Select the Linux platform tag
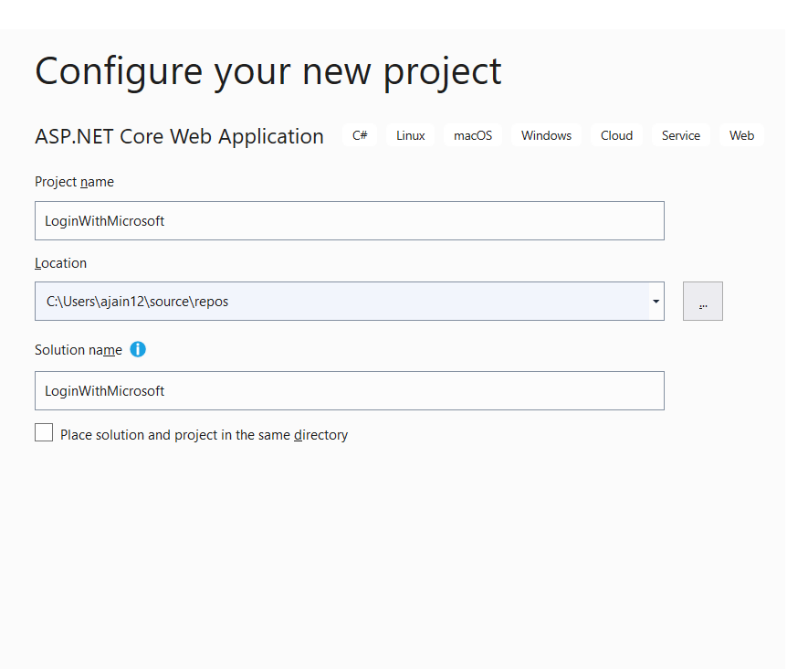Image resolution: width=787 pixels, height=669 pixels. (x=410, y=134)
